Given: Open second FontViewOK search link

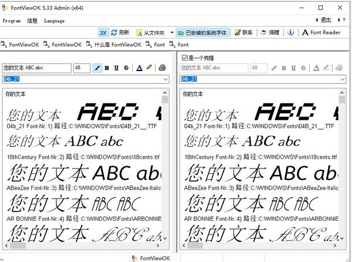Looking at the screenshot, I should coord(63,45).
